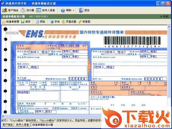
Task: Minimize the 快递单打印专家 window
Action: click(158, 4)
